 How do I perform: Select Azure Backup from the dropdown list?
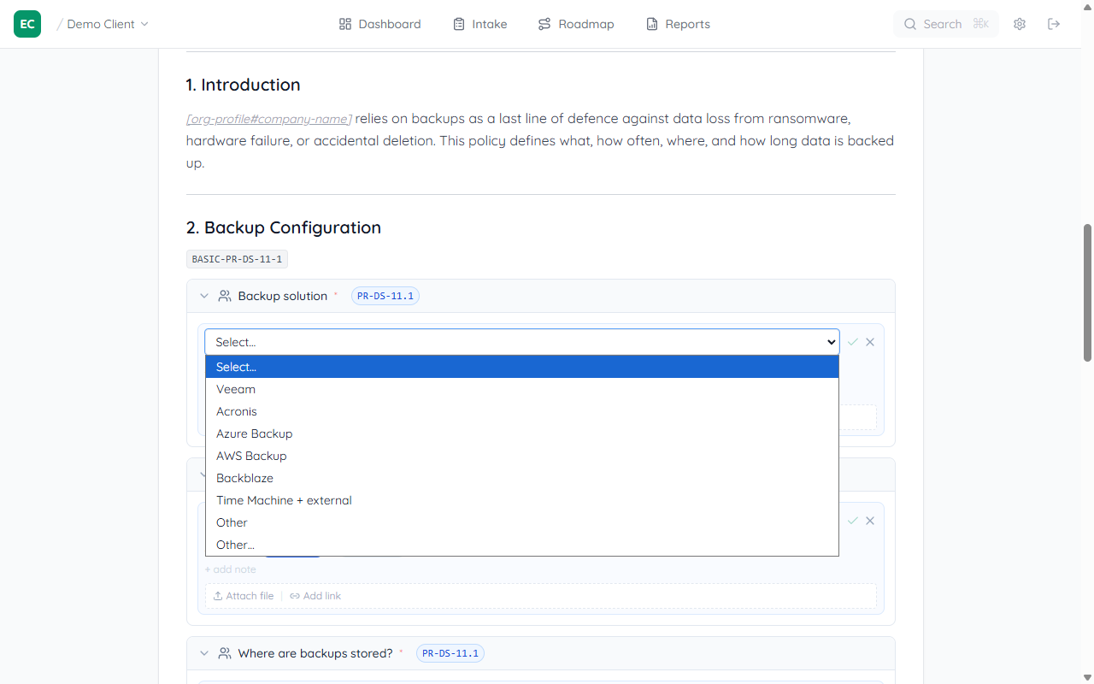point(254,433)
